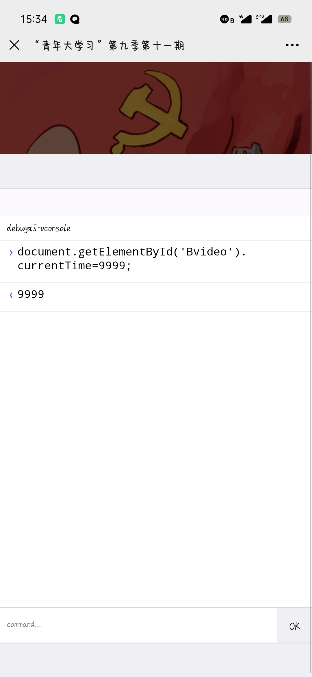Tap the first 4G signal strength icon

coord(245,19)
